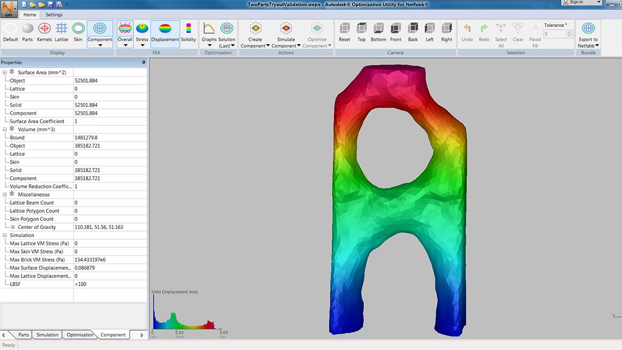Open the Graphs optimisation tool

[209, 33]
